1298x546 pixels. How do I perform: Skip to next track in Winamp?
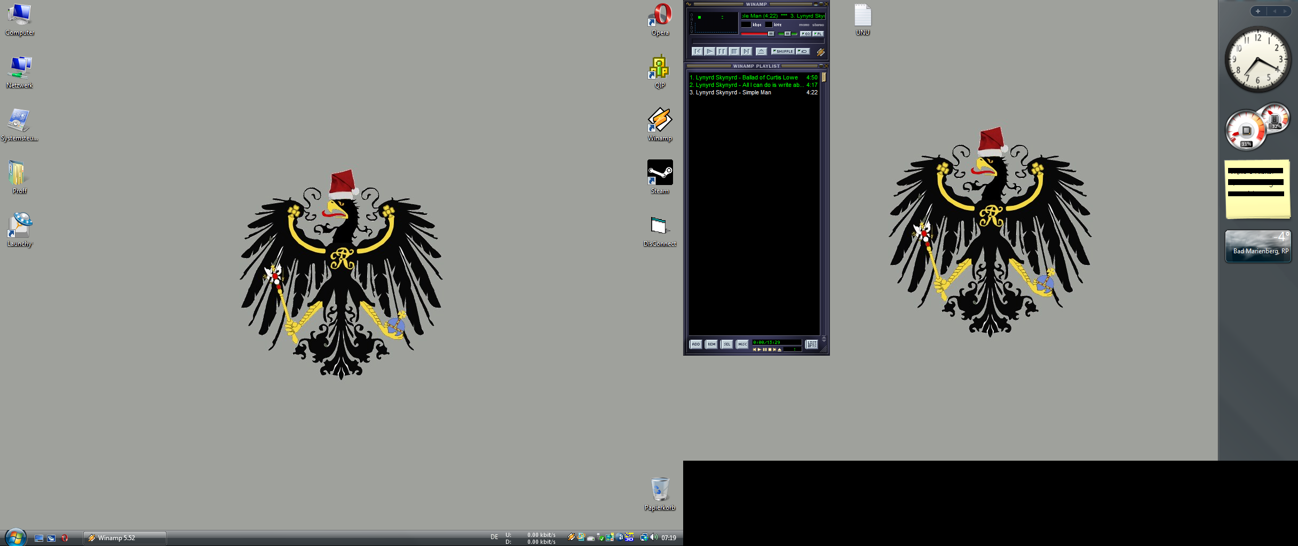(x=747, y=52)
